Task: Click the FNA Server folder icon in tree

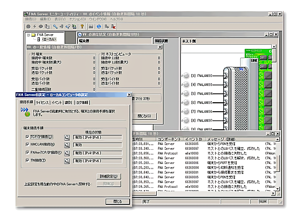Action: 33,35
